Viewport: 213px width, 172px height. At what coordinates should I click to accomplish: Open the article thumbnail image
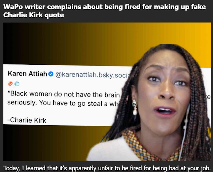[x=107, y=91]
